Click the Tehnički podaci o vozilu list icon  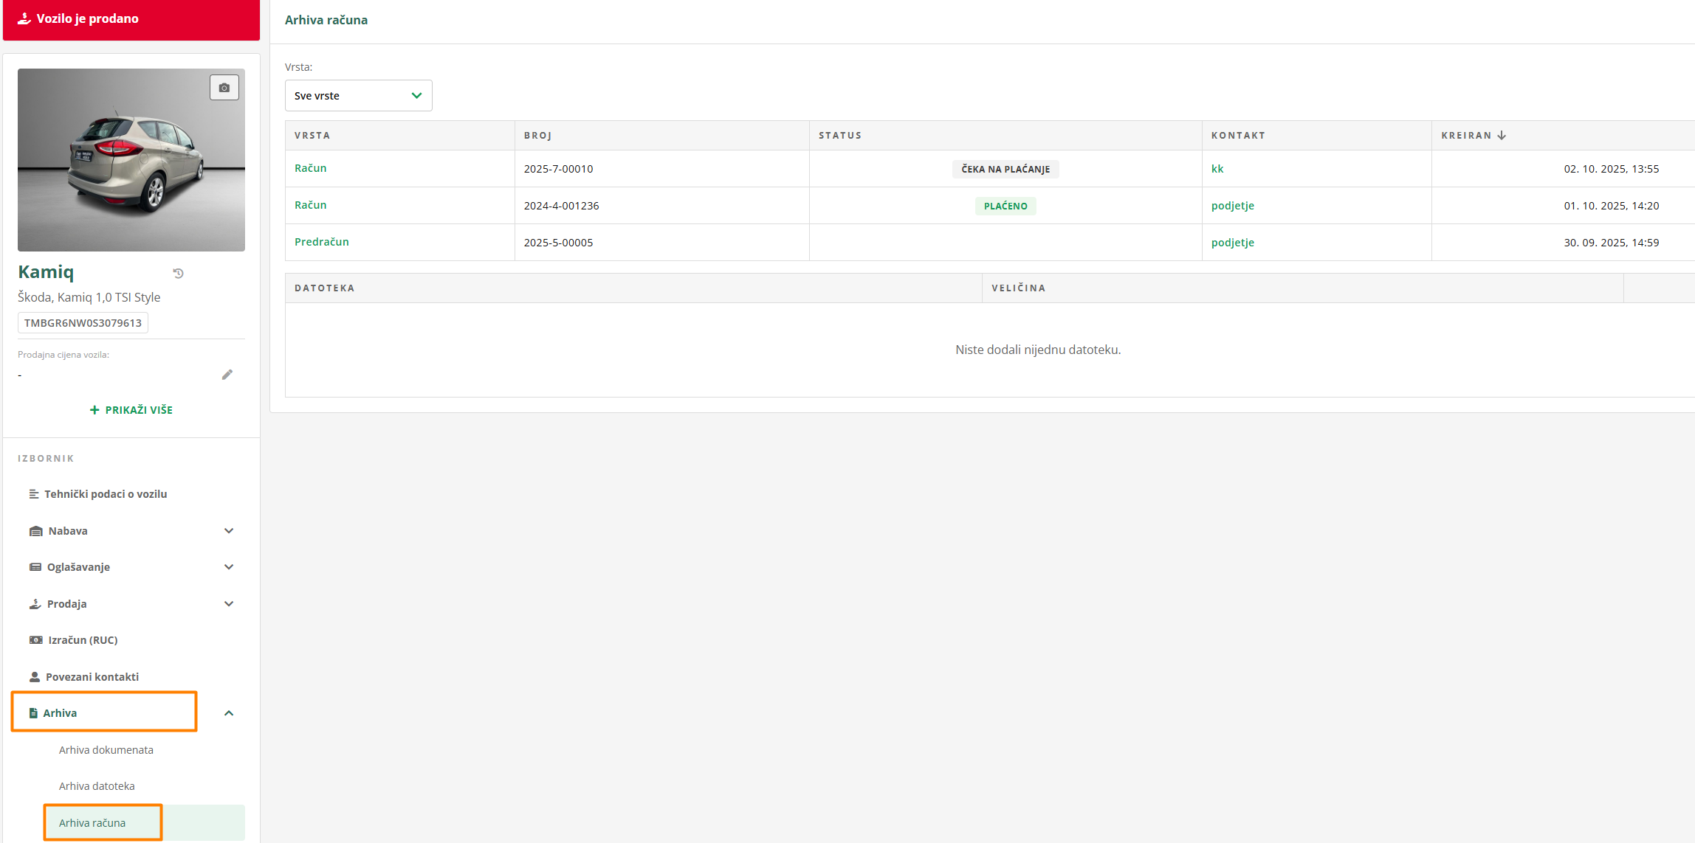(34, 494)
